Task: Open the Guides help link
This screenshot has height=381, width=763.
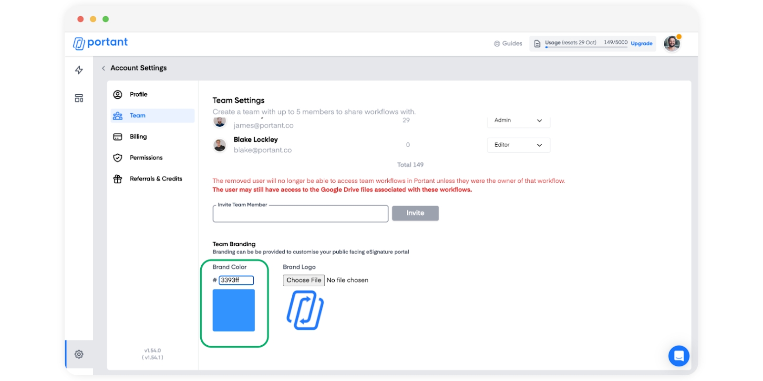Action: [x=508, y=43]
